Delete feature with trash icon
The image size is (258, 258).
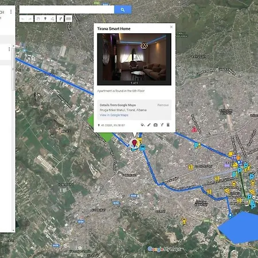pos(168,125)
